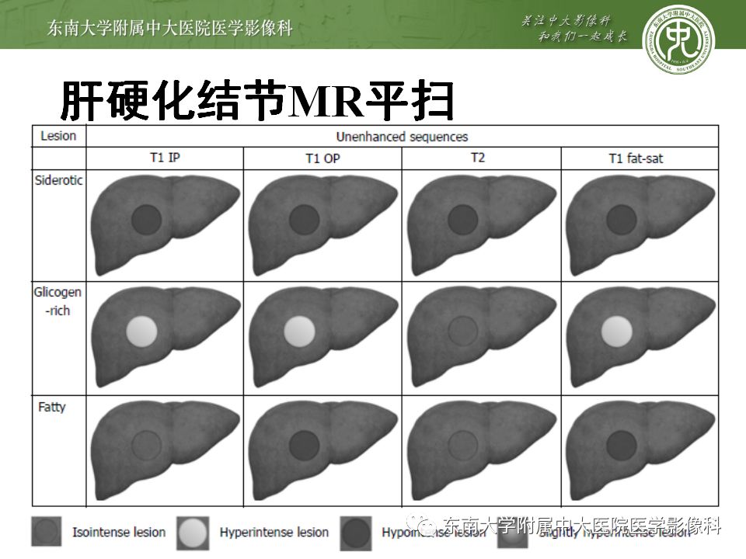
Task: Click the slogan '关注中大影像科'
Action: tap(566, 20)
